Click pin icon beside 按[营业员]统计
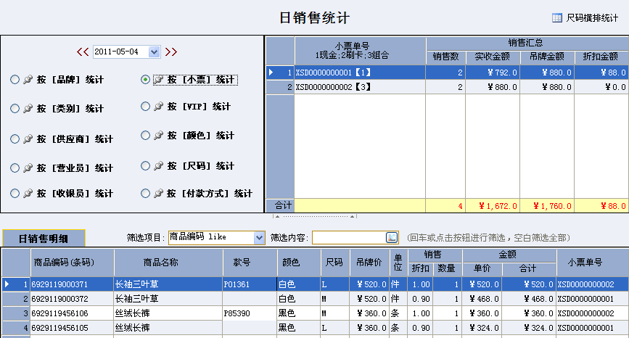 [28, 168]
